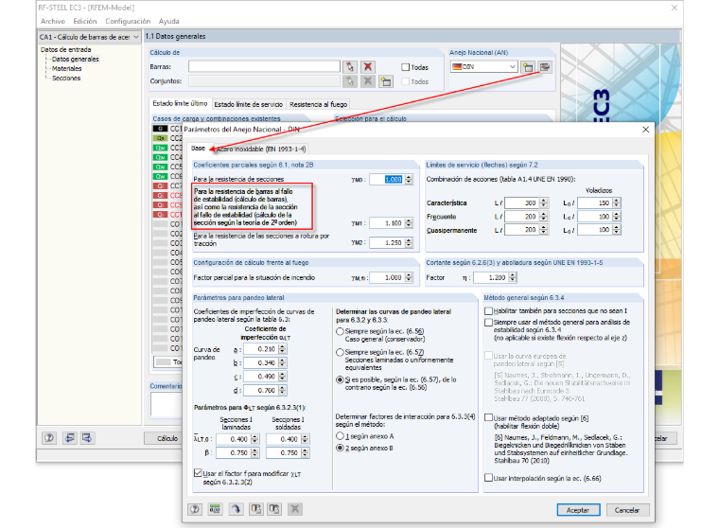Image resolution: width=719 pixels, height=528 pixels.
Task: Click save parameters as default icon in dialog
Action: [x=274, y=509]
